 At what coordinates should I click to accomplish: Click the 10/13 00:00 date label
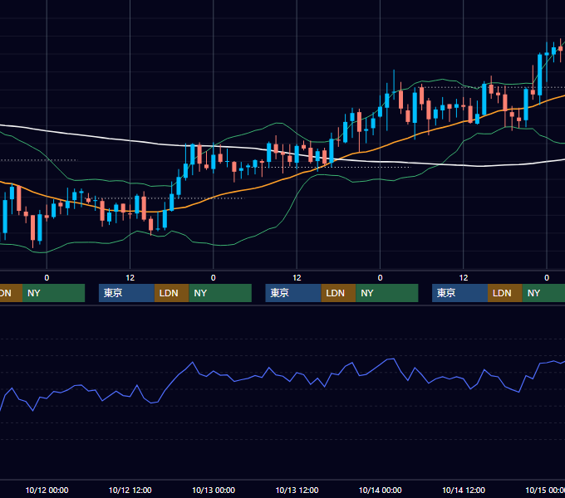point(214,490)
